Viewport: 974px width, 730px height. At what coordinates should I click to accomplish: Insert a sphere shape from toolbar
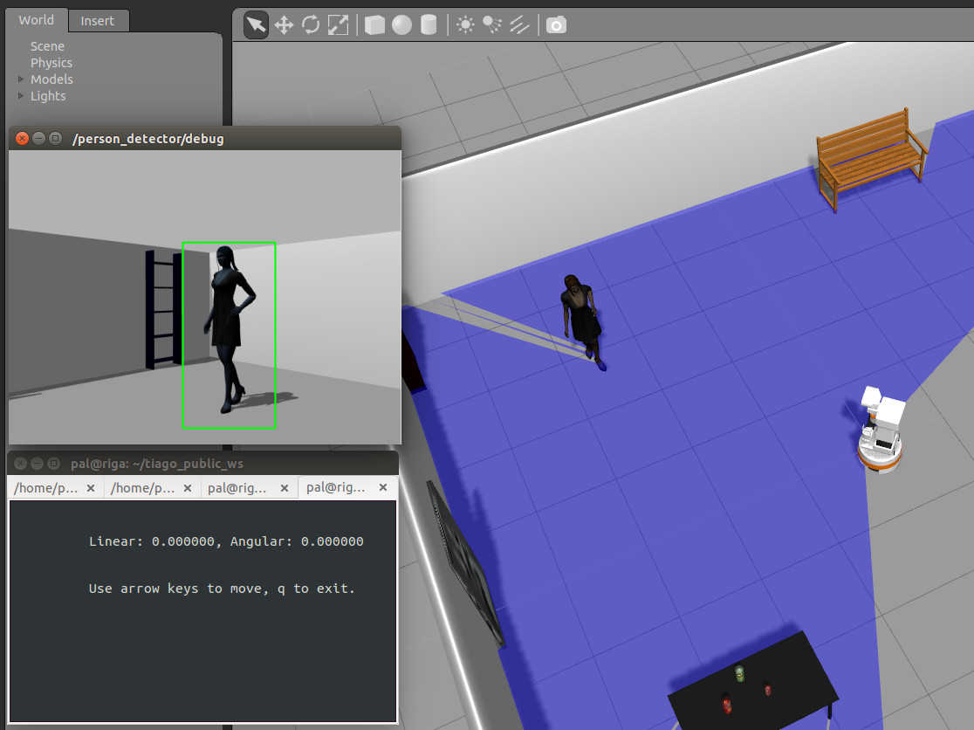(401, 24)
